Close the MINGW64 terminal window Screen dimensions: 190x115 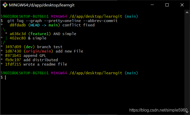click(182, 5)
